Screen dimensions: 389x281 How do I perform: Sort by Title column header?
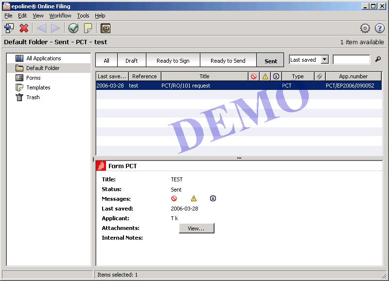tap(204, 76)
